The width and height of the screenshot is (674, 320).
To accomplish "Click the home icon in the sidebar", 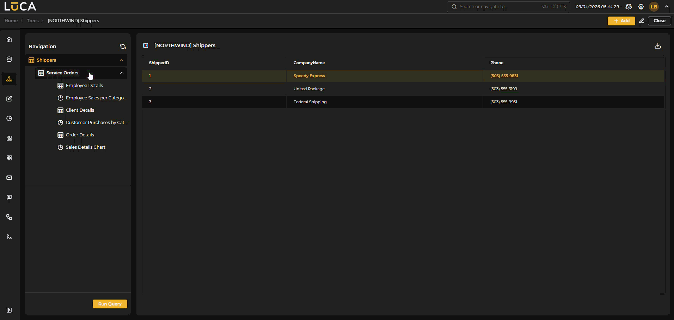I will (x=9, y=39).
